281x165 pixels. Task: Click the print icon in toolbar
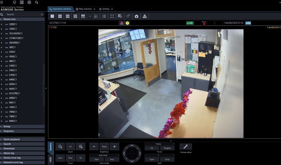[144, 16]
